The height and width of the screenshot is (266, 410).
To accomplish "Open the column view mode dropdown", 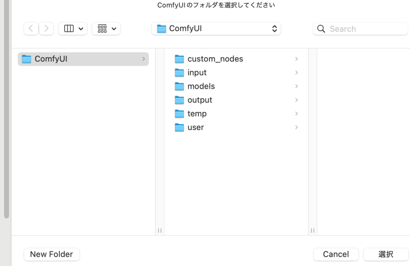I will (73, 28).
